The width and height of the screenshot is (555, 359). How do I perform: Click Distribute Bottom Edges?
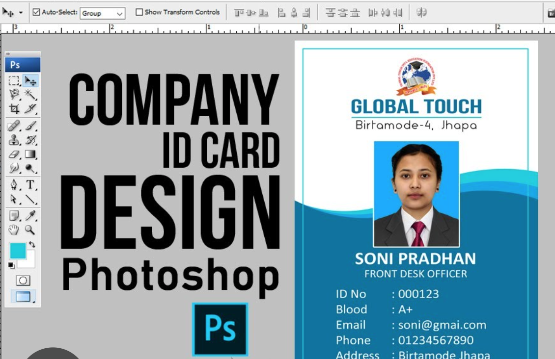355,13
